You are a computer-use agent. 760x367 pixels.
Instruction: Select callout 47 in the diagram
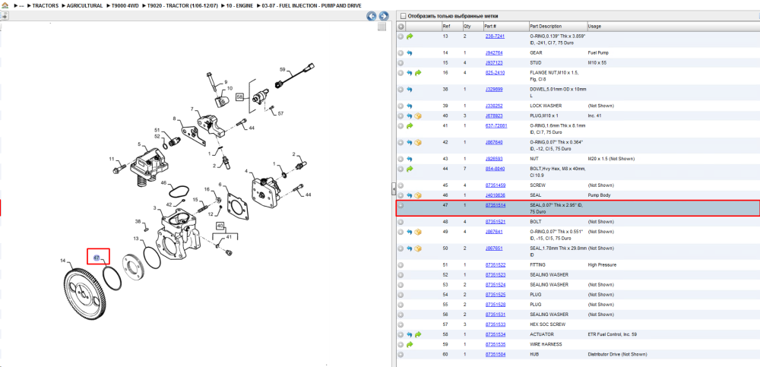(97, 258)
